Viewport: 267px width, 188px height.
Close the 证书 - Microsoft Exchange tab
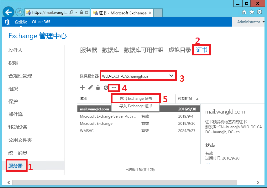pyautogui.click(x=150, y=13)
